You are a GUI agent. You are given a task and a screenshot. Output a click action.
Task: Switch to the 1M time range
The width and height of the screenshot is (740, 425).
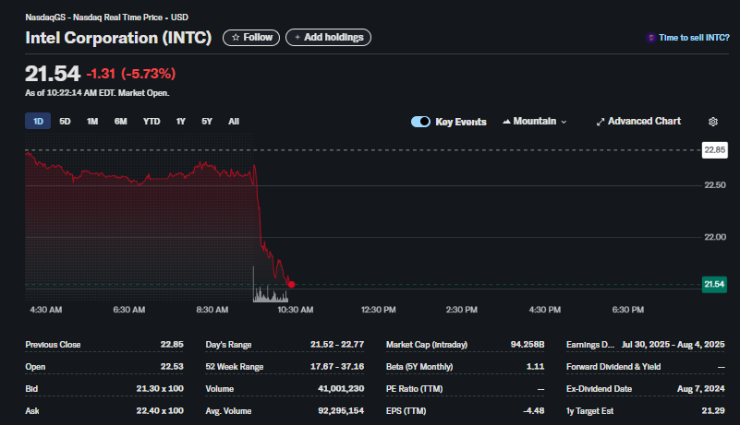pyautogui.click(x=92, y=122)
